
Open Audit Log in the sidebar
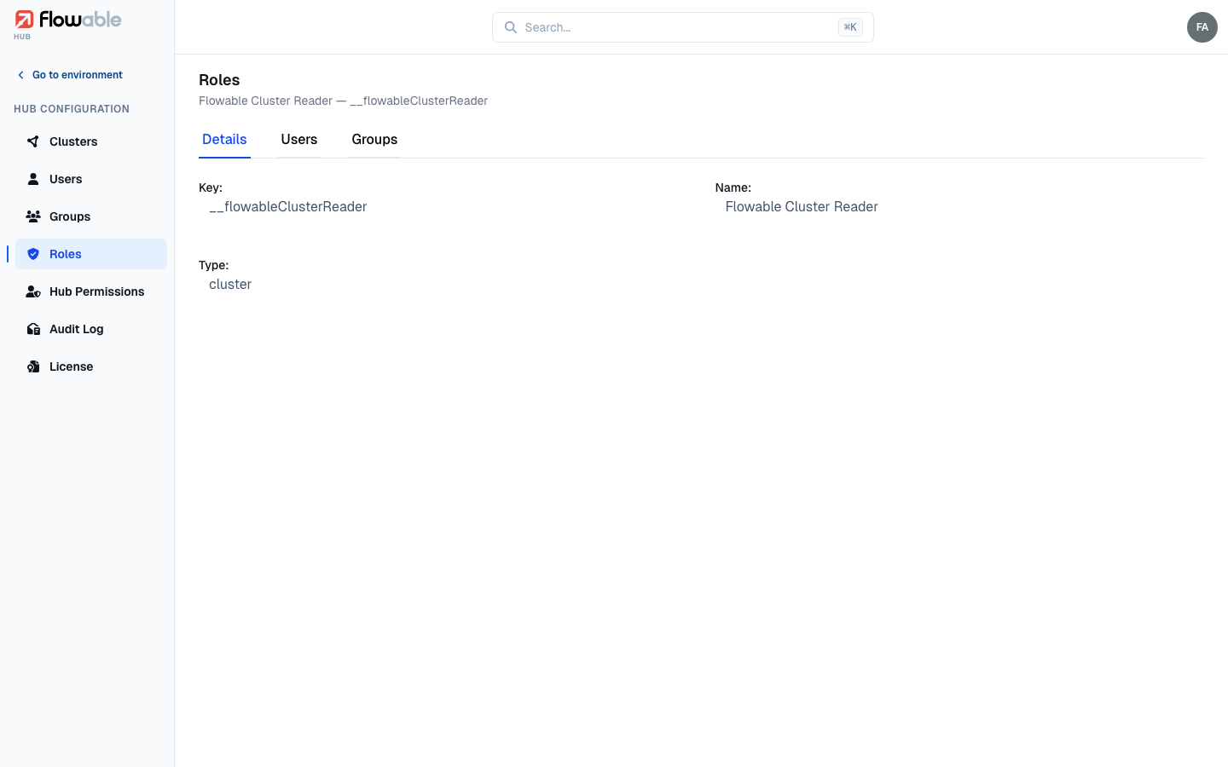(x=91, y=329)
